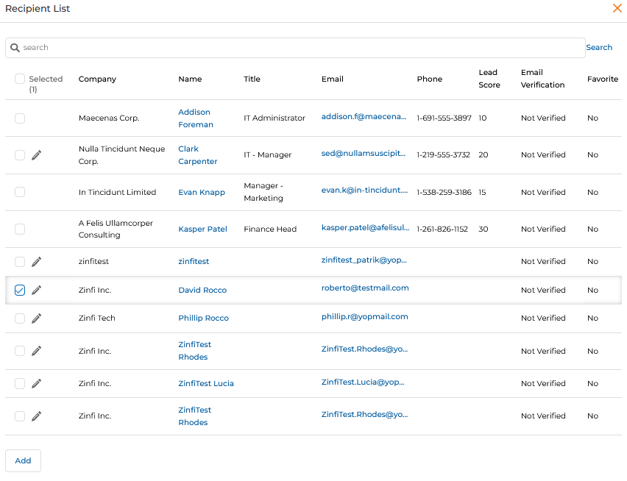
Task: Click the IT Administrator title cell
Action: point(274,118)
